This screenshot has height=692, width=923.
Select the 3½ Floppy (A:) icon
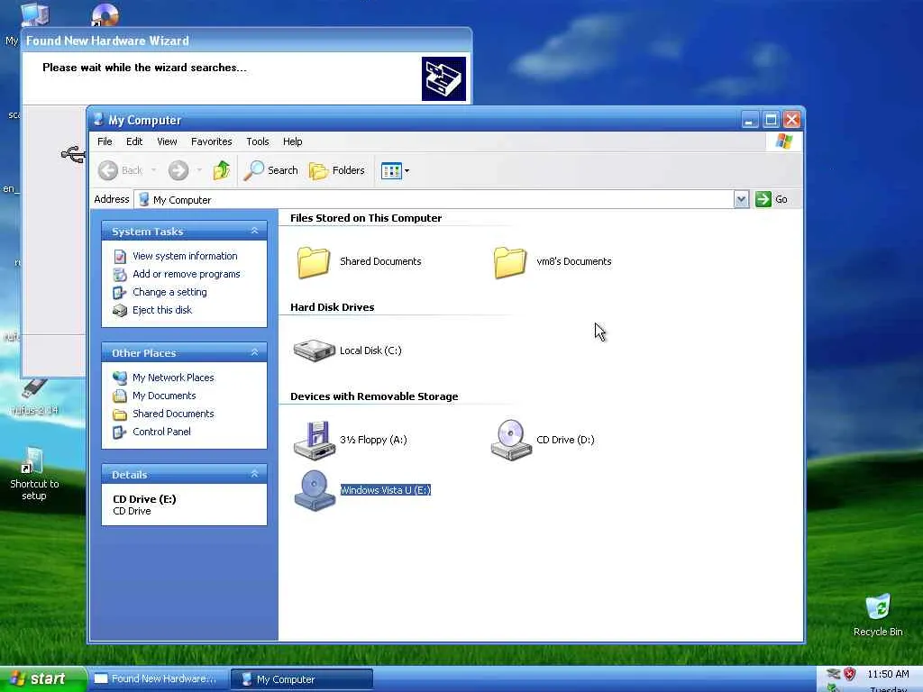[315, 440]
